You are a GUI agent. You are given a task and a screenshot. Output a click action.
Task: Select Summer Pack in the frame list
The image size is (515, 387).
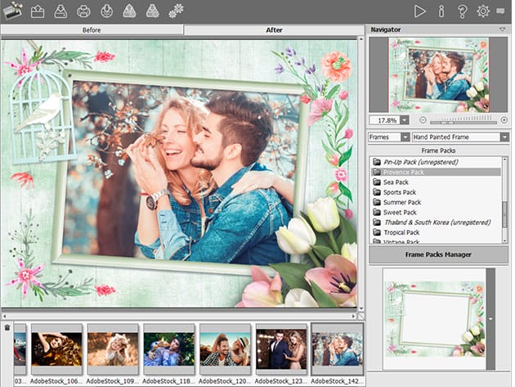[x=402, y=202]
